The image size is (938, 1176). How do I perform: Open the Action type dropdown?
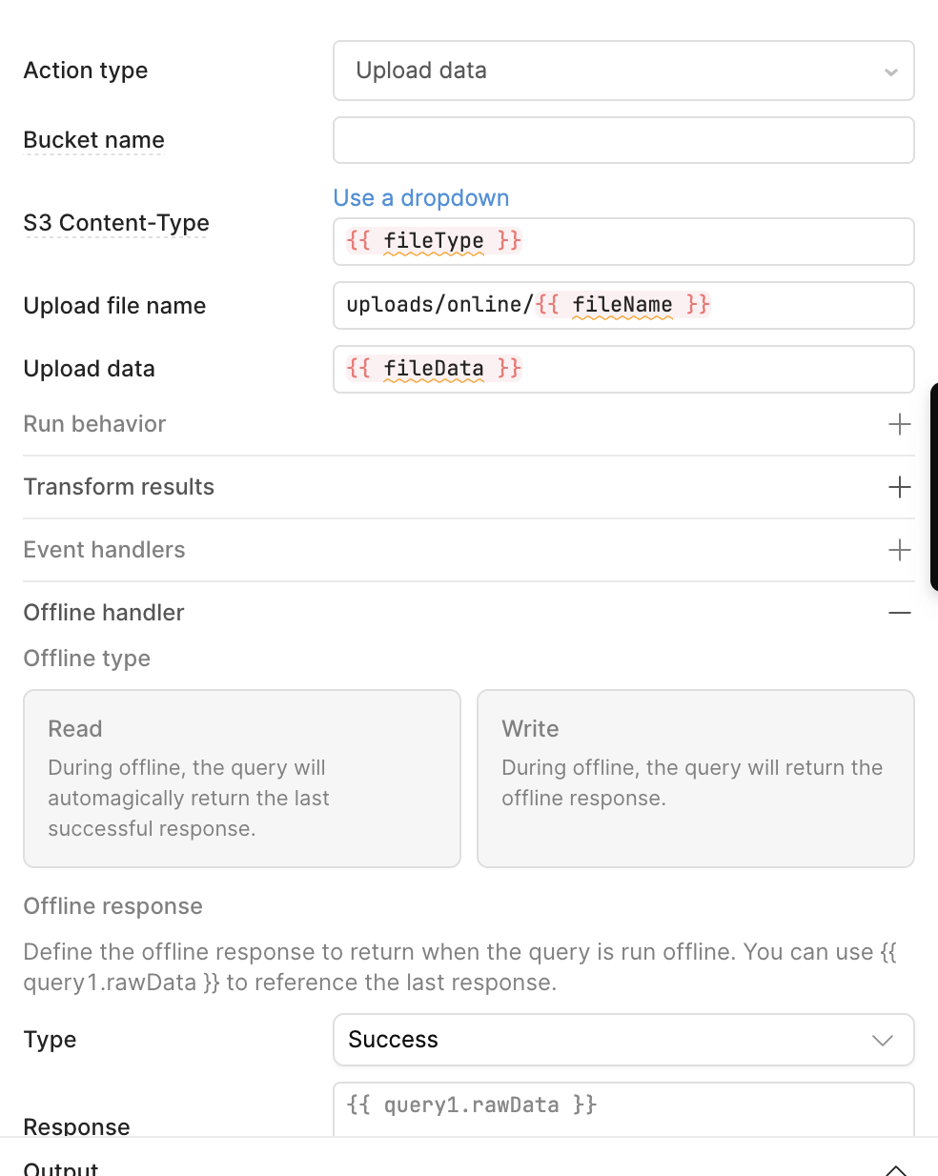click(x=623, y=71)
